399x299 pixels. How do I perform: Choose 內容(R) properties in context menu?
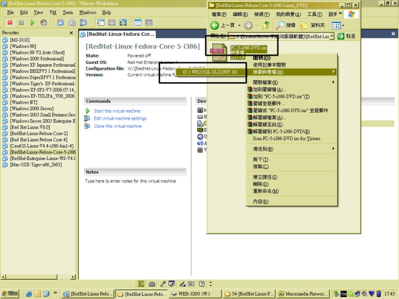coord(292,202)
